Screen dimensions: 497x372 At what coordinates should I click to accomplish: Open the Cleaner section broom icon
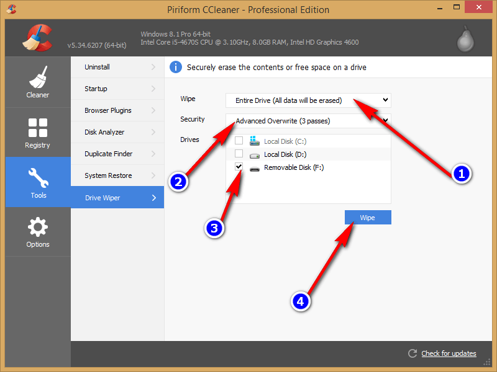click(38, 77)
